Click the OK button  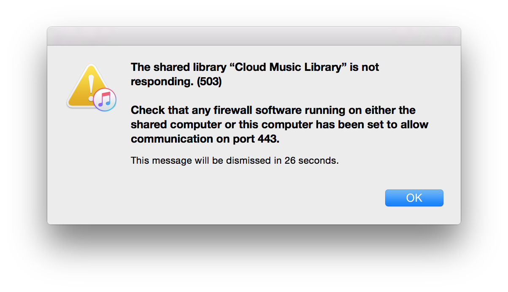pos(414,198)
